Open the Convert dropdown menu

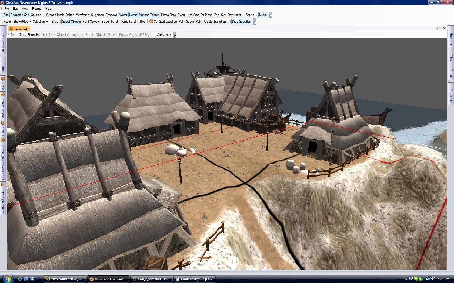click(164, 35)
